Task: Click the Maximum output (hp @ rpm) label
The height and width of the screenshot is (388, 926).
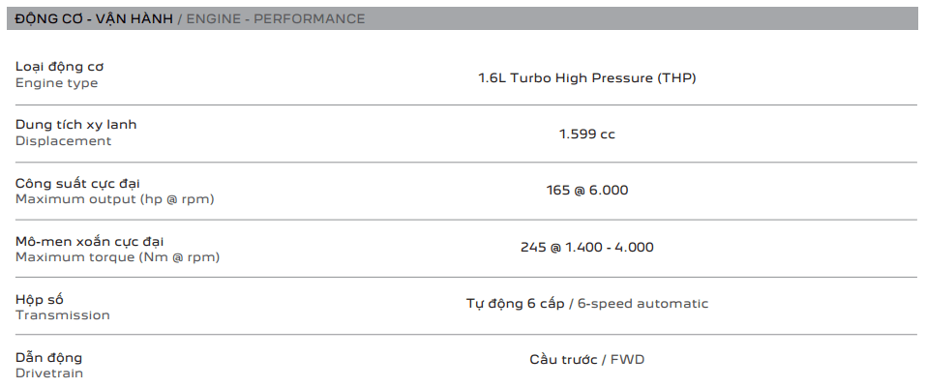Action: tap(114, 199)
